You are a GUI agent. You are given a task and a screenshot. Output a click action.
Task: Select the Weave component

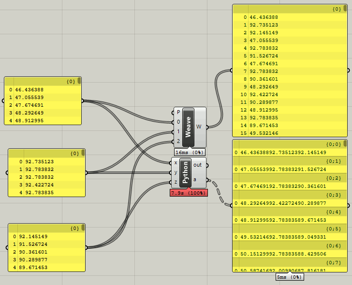click(188, 127)
